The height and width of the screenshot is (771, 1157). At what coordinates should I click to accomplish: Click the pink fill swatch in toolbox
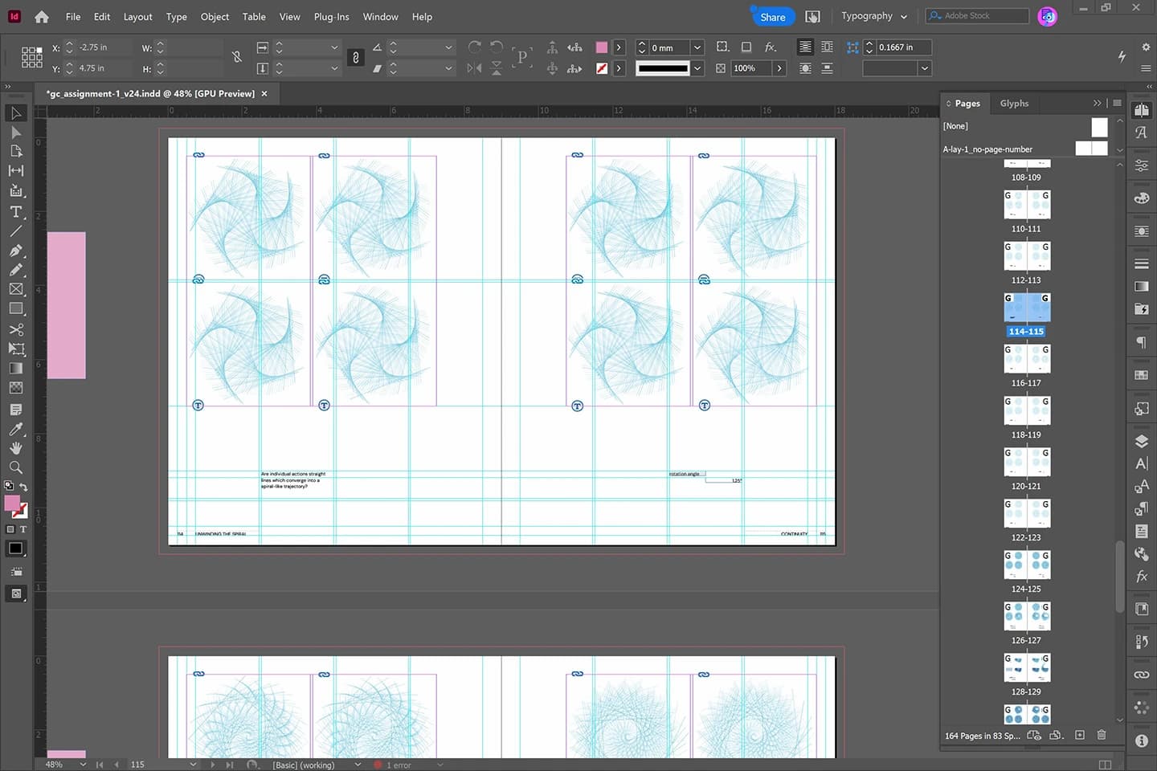tap(12, 504)
